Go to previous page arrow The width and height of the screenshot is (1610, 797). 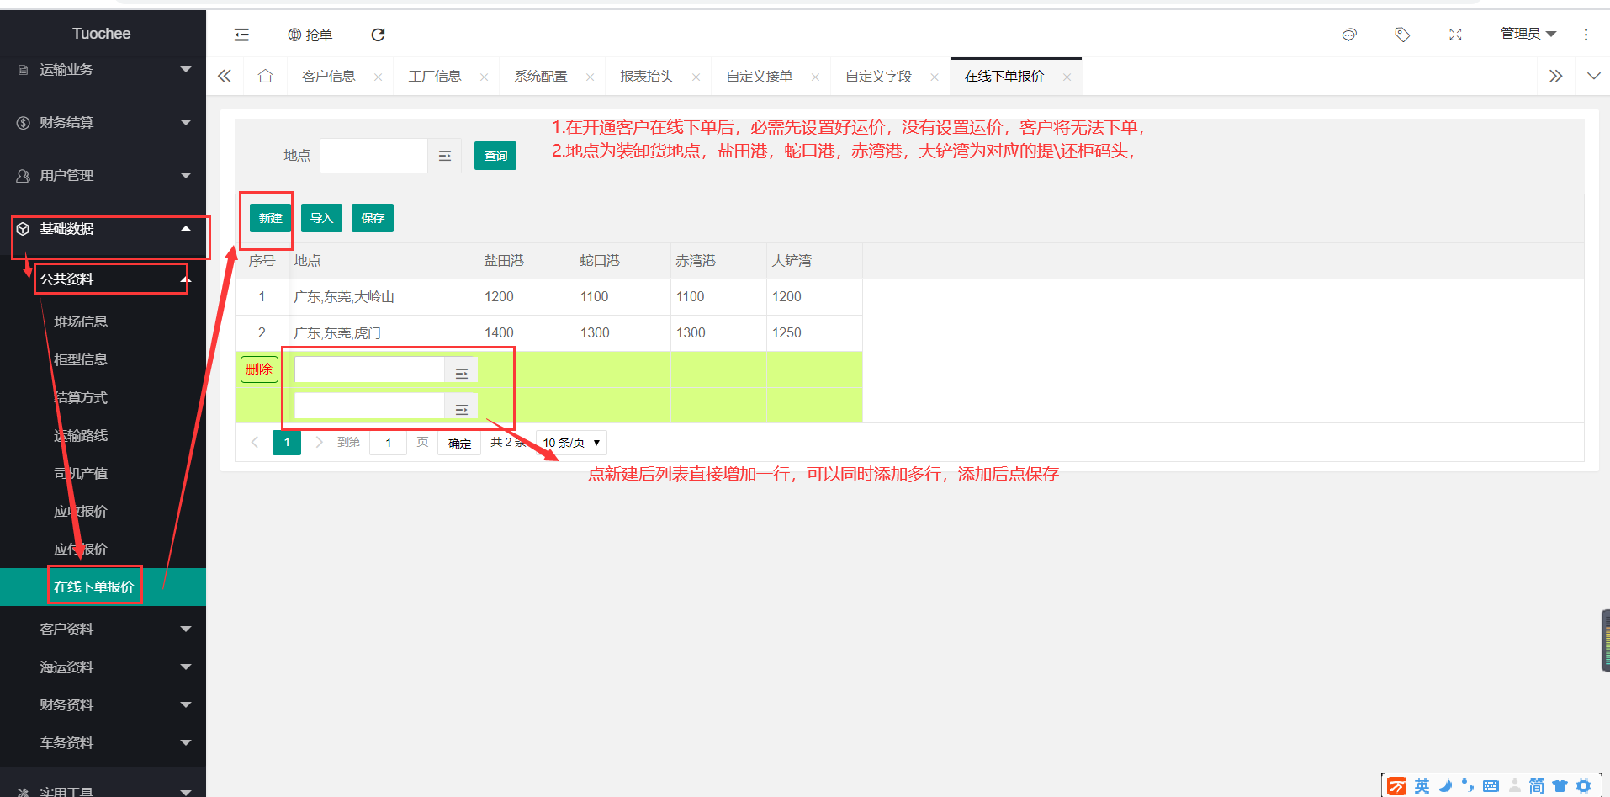[x=255, y=442]
